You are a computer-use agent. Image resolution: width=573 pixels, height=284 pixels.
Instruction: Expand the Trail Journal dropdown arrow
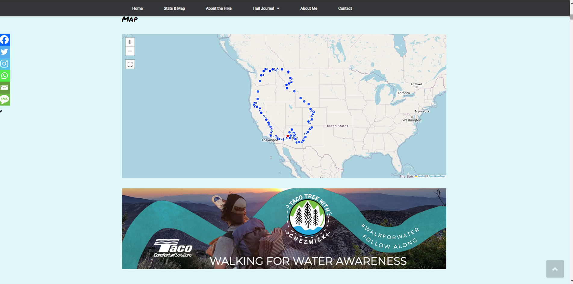pyautogui.click(x=278, y=8)
